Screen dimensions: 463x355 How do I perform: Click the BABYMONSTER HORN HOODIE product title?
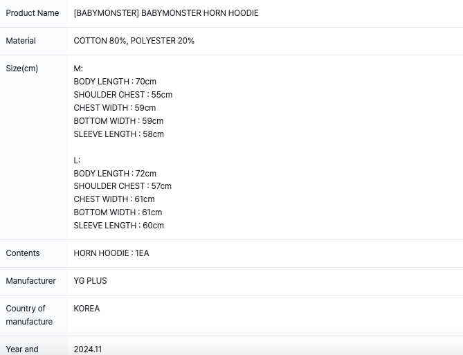[x=166, y=13]
